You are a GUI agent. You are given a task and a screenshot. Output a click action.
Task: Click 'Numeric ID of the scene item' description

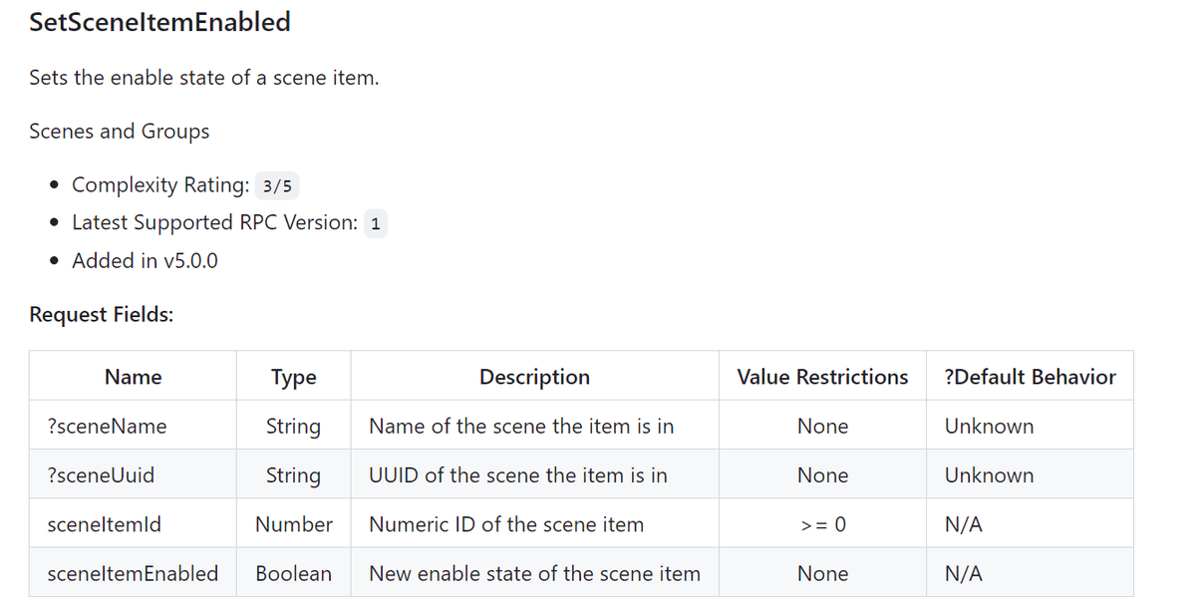tap(506, 524)
